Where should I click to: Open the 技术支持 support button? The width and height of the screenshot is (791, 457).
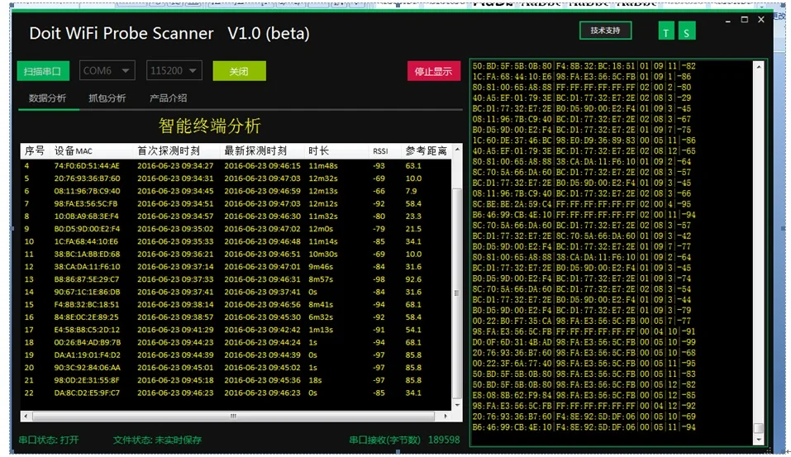(x=605, y=31)
